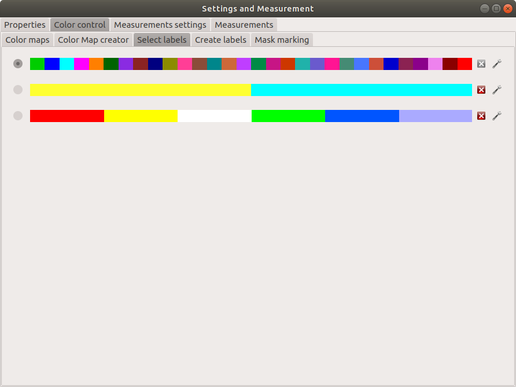Open the Color Map creator sub-tab
516x387 pixels.
[x=93, y=40]
